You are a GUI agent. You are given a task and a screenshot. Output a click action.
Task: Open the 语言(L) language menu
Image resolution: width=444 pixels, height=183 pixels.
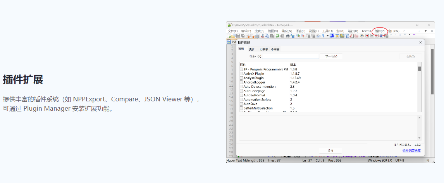point(300,31)
